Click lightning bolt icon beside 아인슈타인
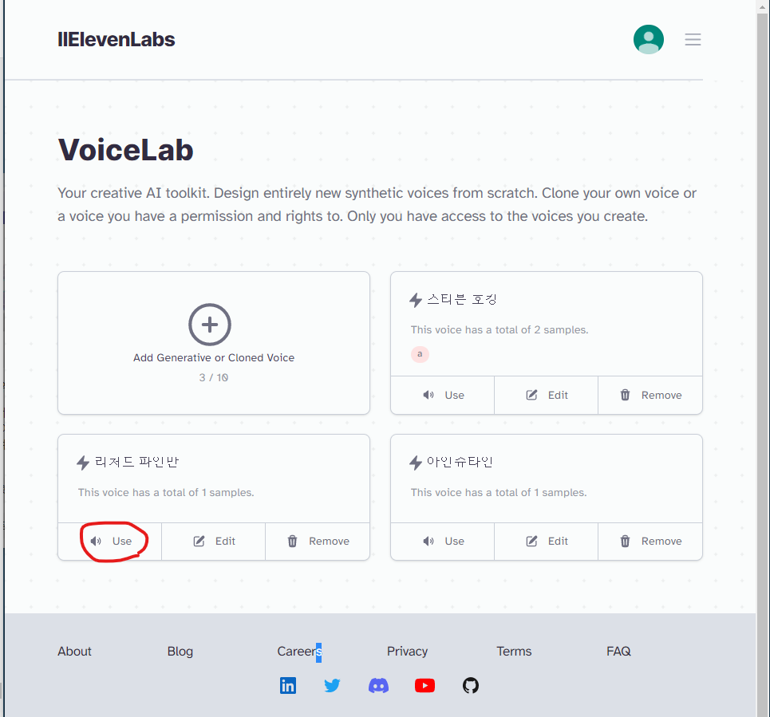The width and height of the screenshot is (770, 717). (416, 463)
